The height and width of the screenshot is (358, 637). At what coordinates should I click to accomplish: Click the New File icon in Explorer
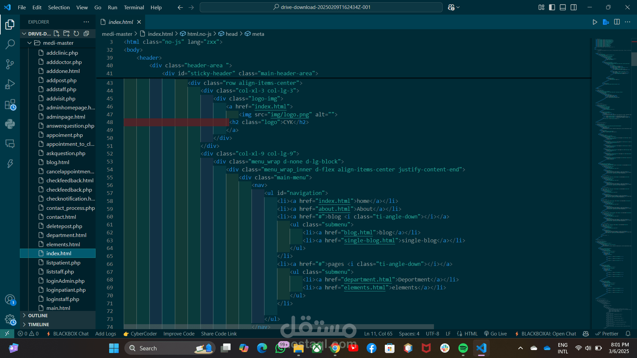tap(56, 33)
